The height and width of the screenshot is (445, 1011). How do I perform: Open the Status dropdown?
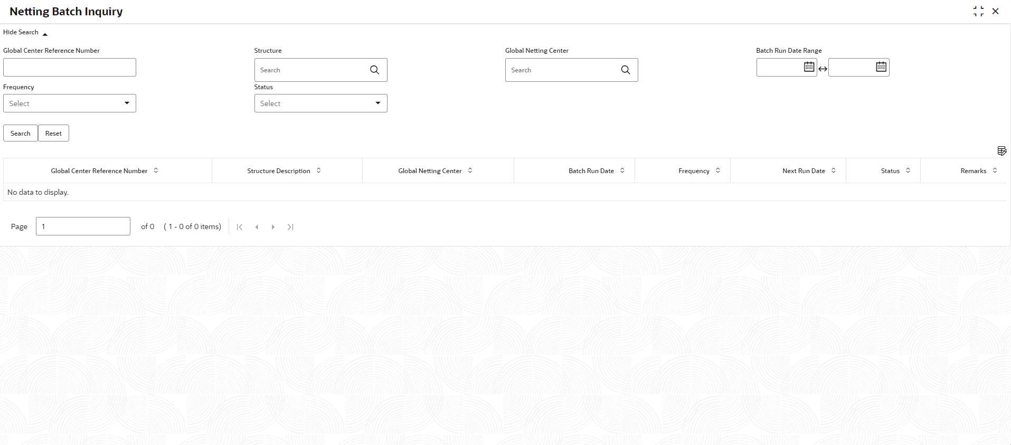(320, 103)
